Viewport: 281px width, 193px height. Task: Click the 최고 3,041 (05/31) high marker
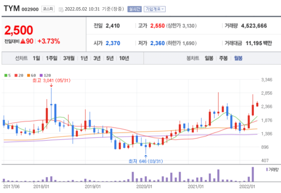coord(51,80)
